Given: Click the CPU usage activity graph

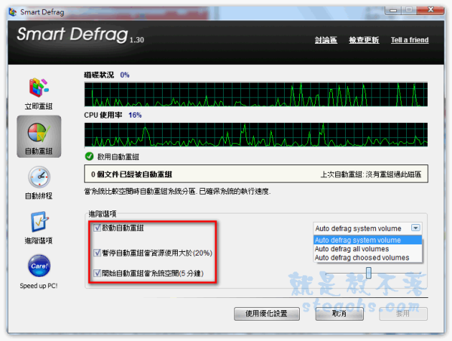Looking at the screenshot, I should [x=256, y=134].
